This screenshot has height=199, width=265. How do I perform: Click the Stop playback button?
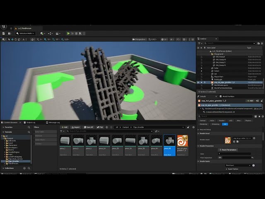point(76,34)
